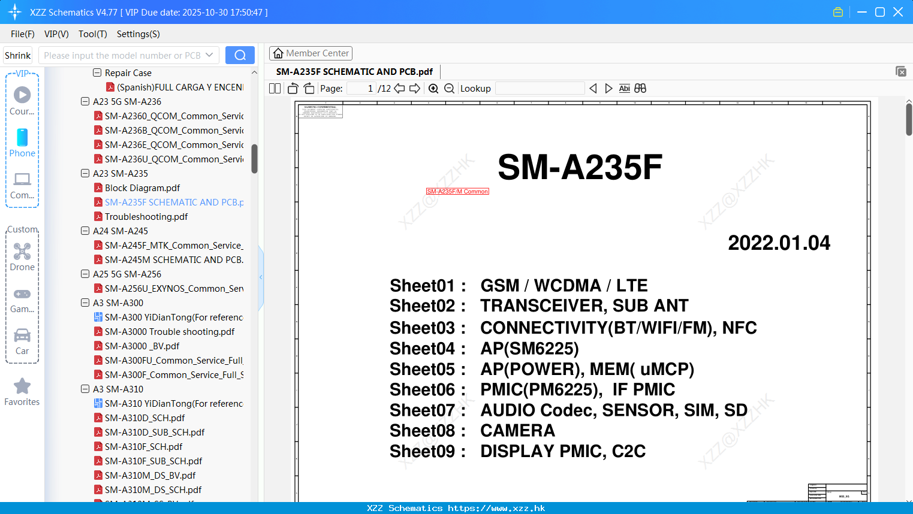Find previous lookup match
Image resolution: width=913 pixels, height=514 pixels.
pos(593,88)
